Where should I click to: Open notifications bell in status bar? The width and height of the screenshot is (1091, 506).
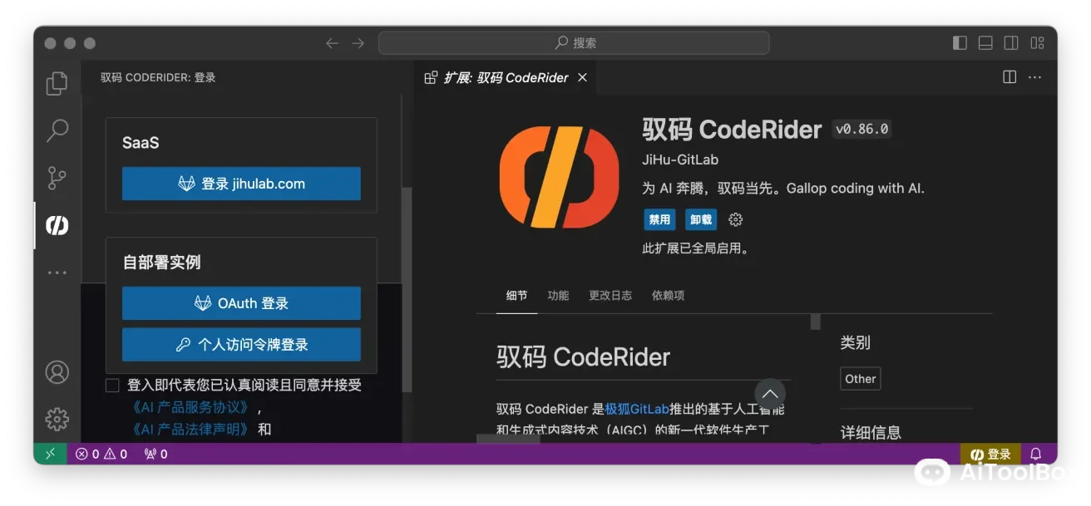pos(1036,454)
